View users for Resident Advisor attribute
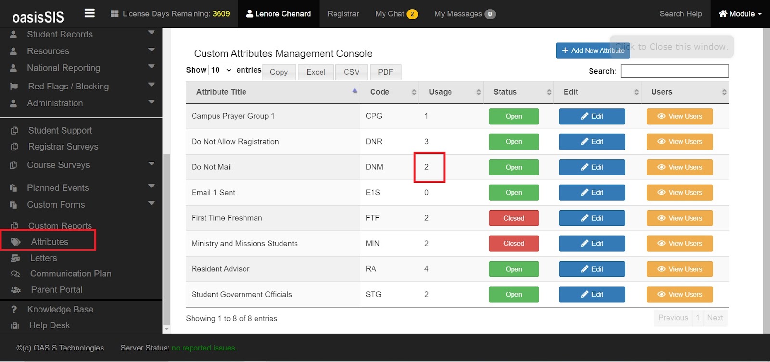 (x=680, y=269)
